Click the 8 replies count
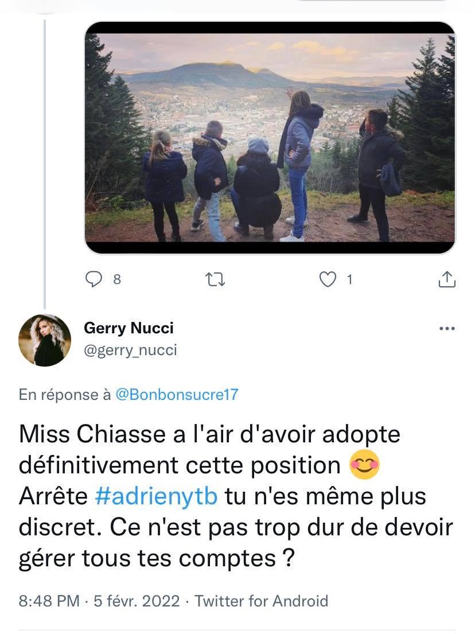Screen dimensions: 475x634 117,279
